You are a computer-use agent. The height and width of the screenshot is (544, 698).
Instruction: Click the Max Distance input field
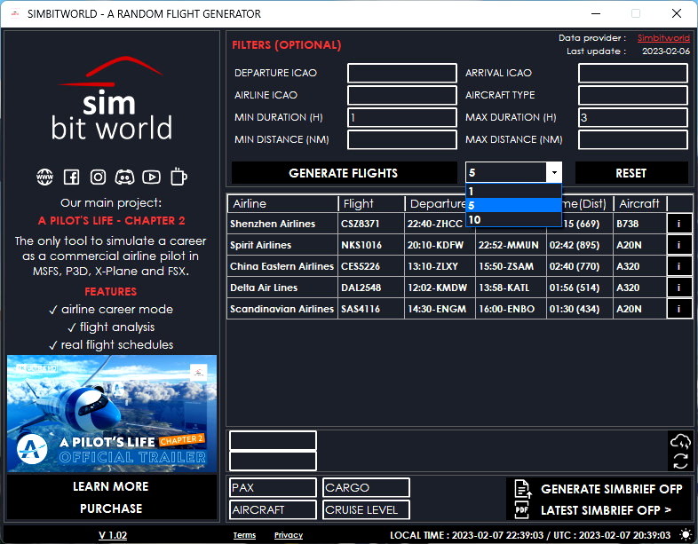click(x=633, y=139)
